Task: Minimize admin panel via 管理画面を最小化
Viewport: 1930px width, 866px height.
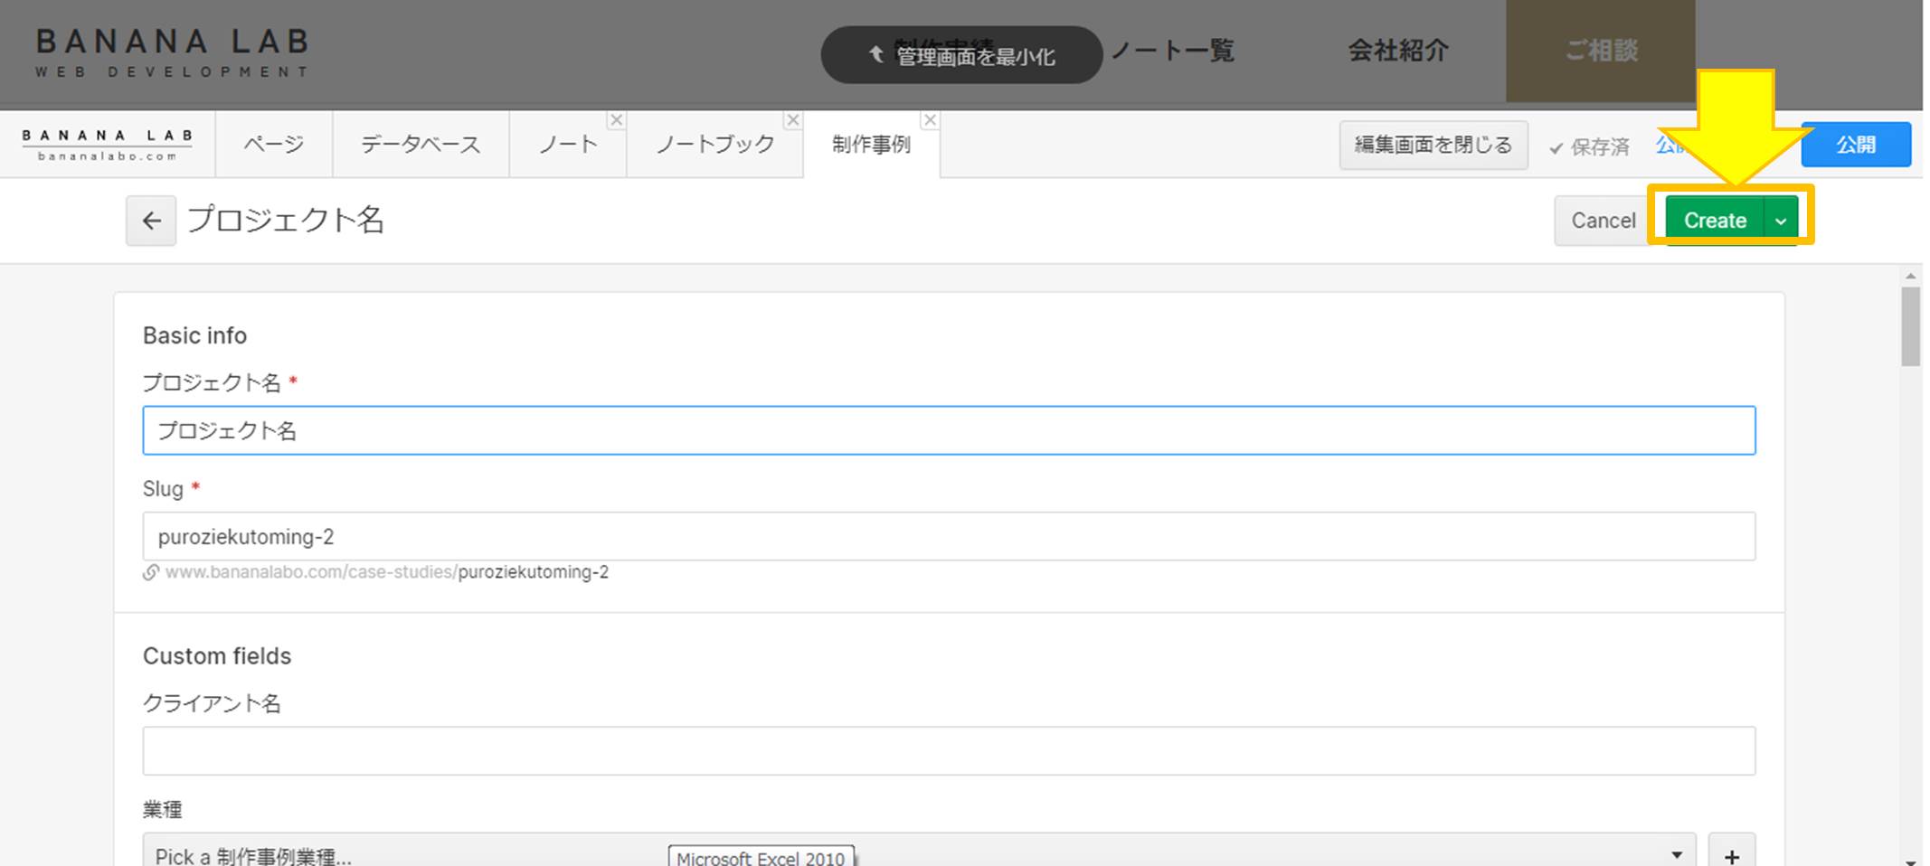Action: [x=961, y=55]
